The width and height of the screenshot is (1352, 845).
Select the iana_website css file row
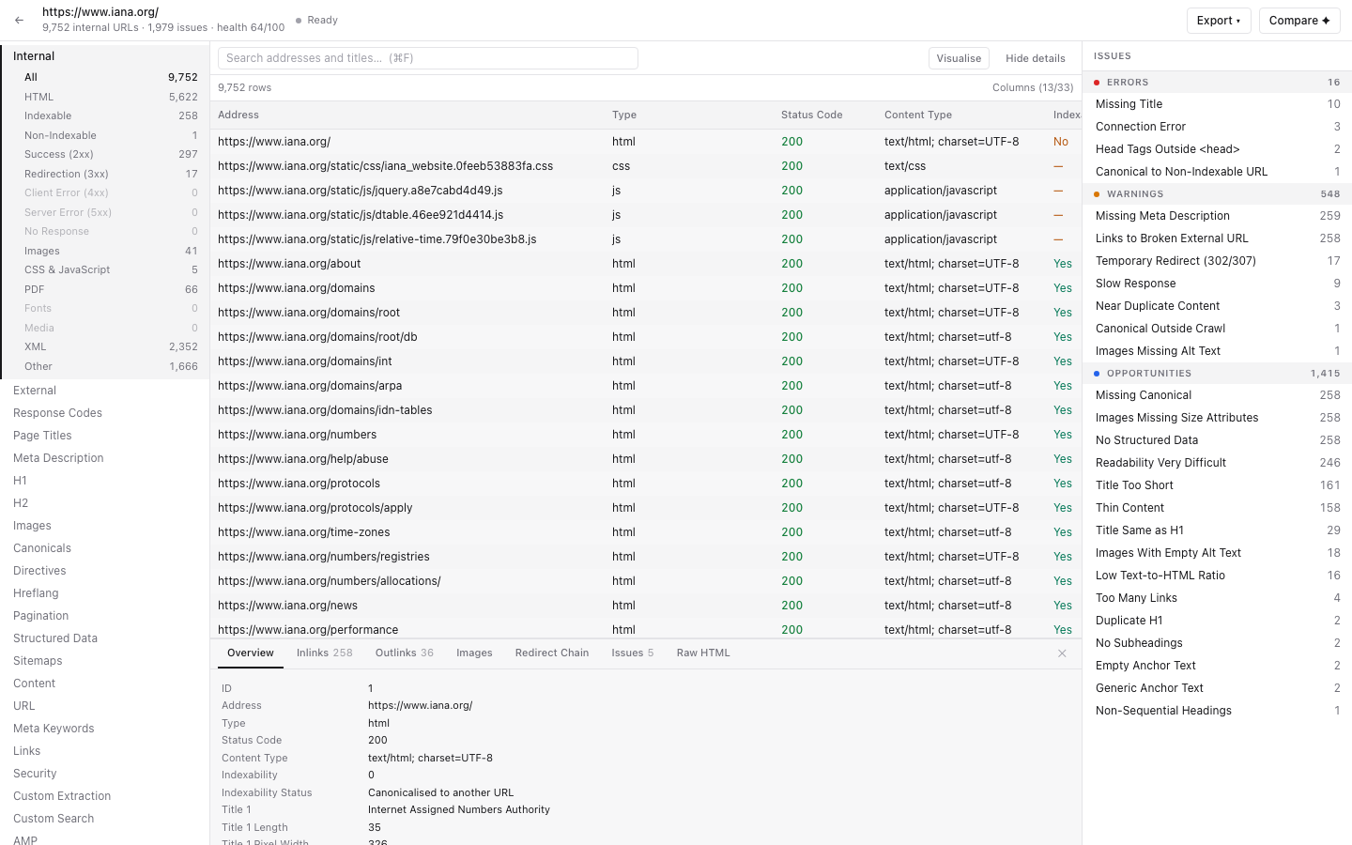point(646,166)
